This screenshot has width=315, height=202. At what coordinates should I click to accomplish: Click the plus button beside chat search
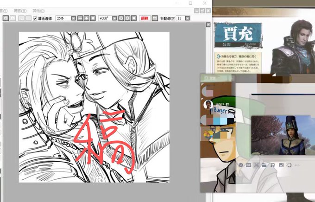click(x=232, y=78)
